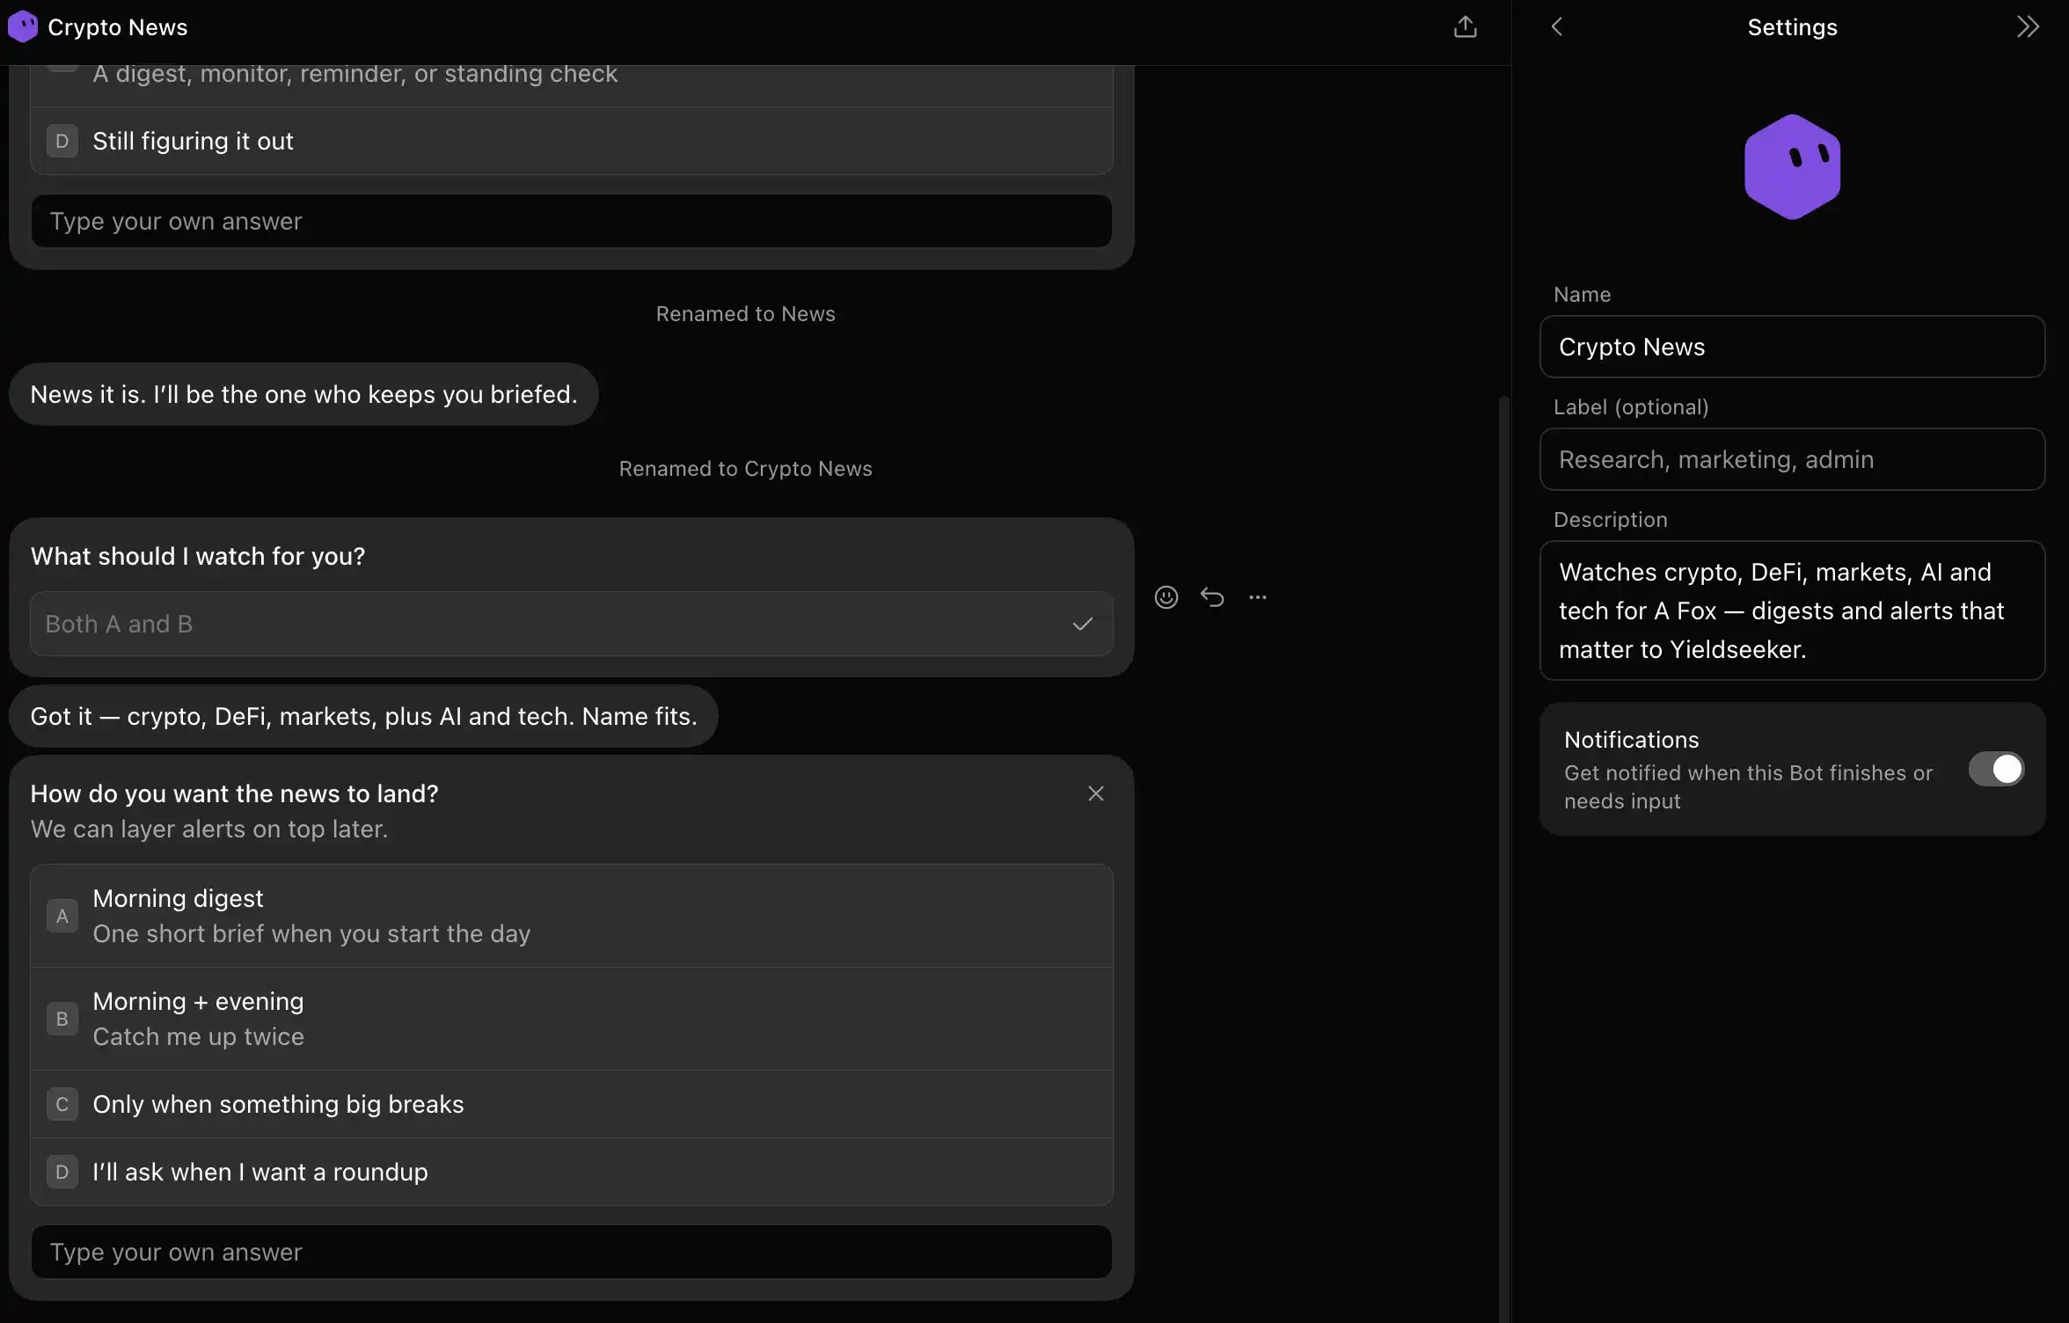2069x1323 pixels.
Task: Dismiss the news delivery question card
Action: point(1095,793)
